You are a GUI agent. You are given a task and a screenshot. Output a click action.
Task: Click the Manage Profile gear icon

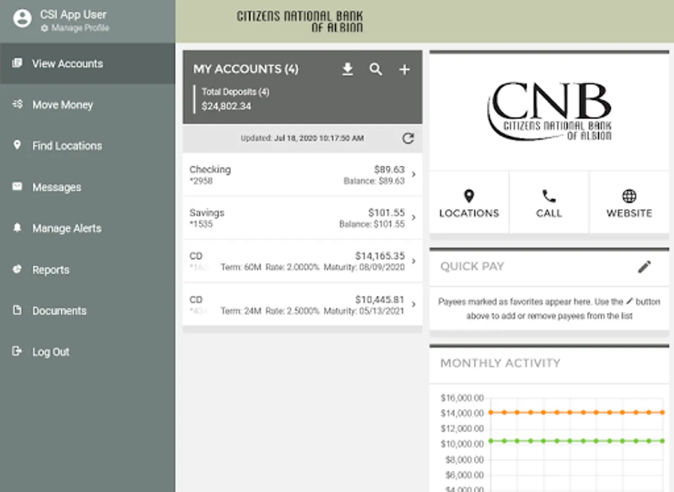point(44,28)
